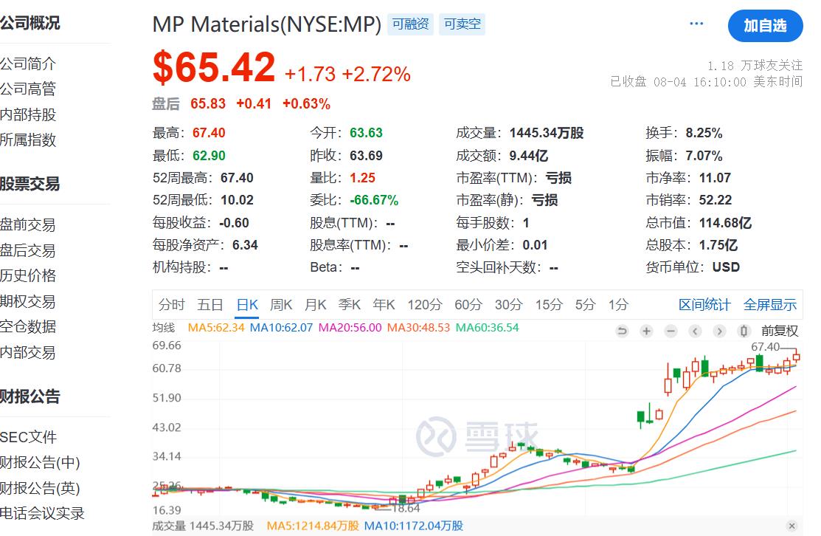Click the volume MA10:1172.04万股 label
The width and height of the screenshot is (821, 536).
coord(414,526)
